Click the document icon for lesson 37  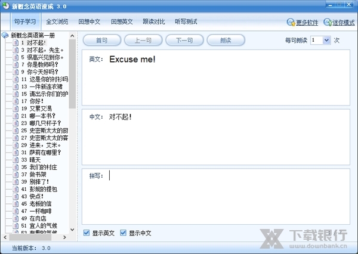16,174
